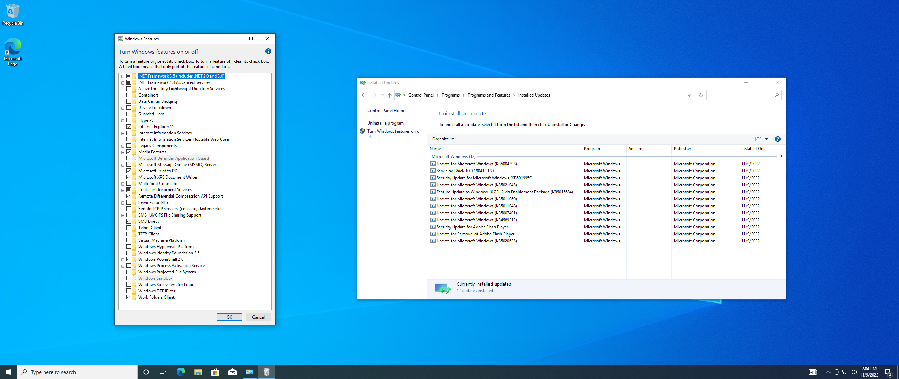Image resolution: width=899 pixels, height=379 pixels.
Task: Change view using the view icon
Action: (x=758, y=139)
